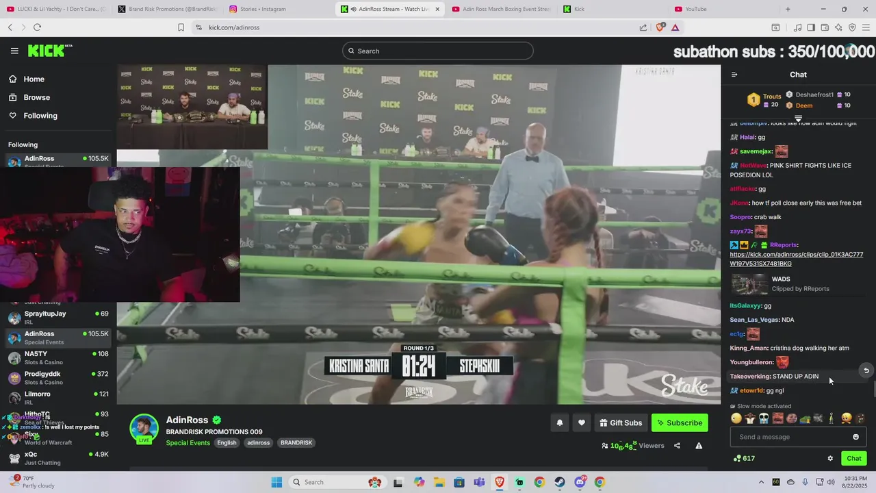Reload the page

(37, 27)
